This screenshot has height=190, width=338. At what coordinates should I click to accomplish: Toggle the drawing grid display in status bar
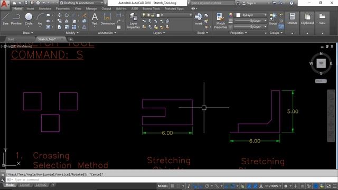coord(172,186)
